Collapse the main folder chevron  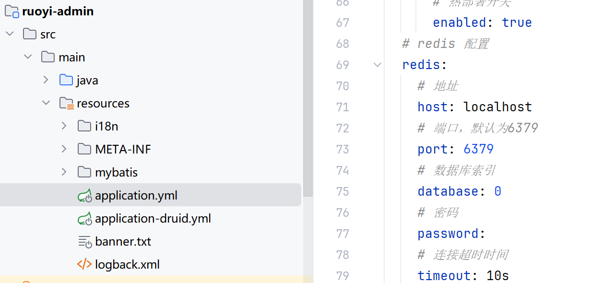click(x=28, y=57)
